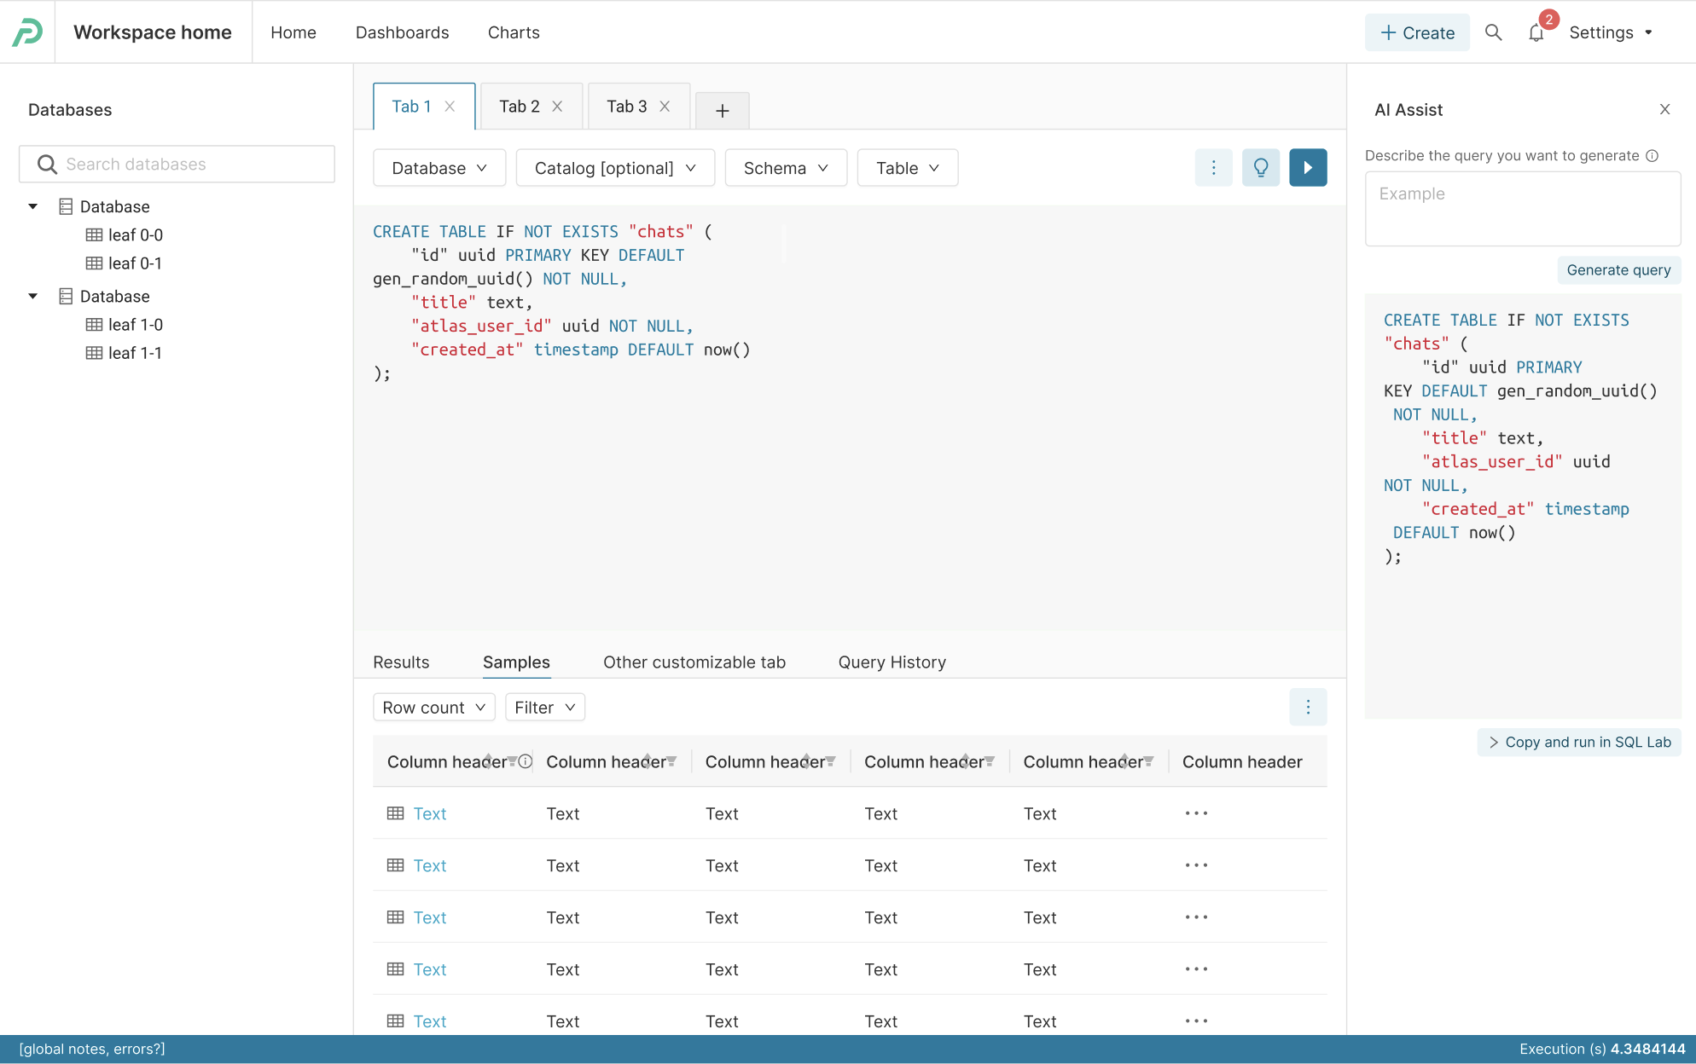
Task: Select leaf 0-0 table
Action: coord(135,234)
